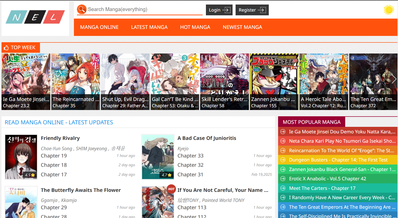Click the HOT badge on If You Are Not Careful
The image size is (398, 218).
point(171,189)
